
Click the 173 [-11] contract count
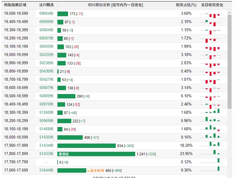pos(76,14)
